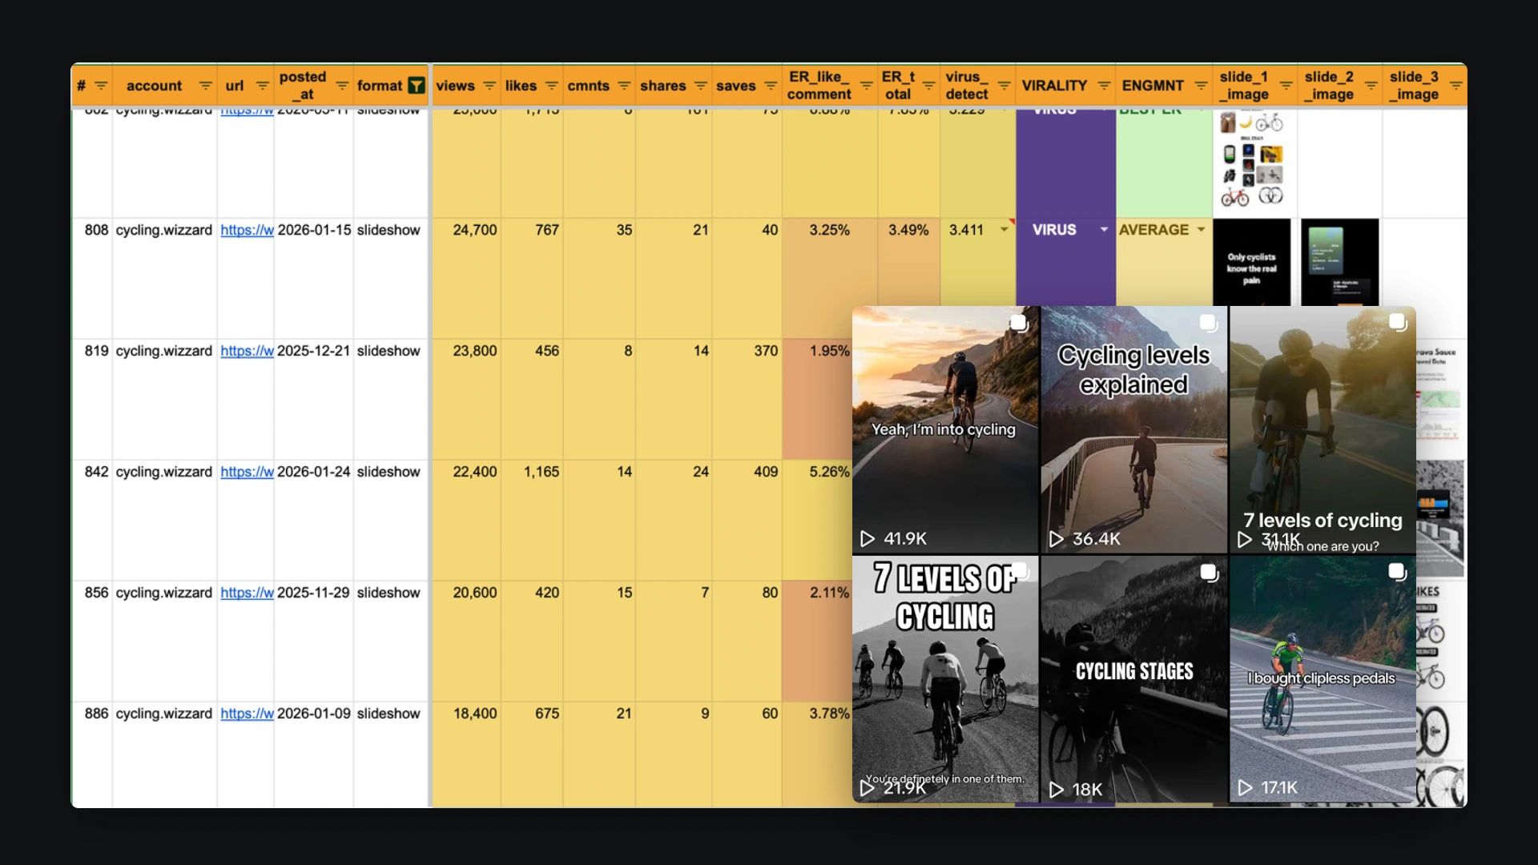Open the slide_2_image column filter icon

1371,86
